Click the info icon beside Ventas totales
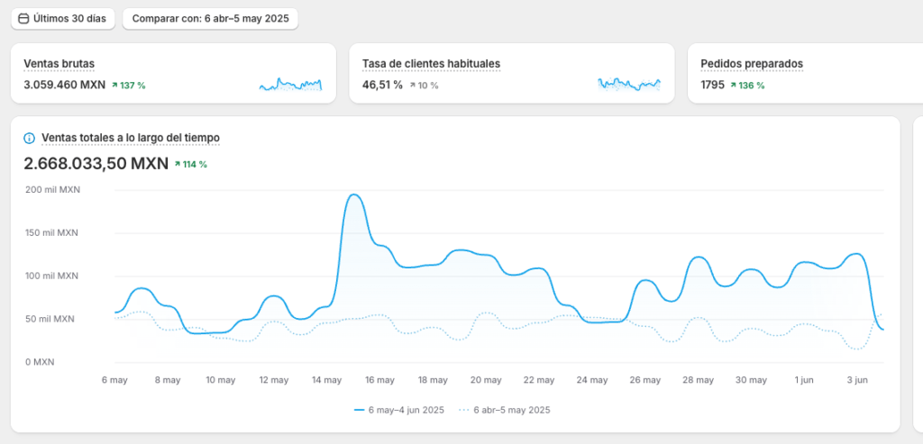This screenshot has height=444, width=923. point(30,138)
